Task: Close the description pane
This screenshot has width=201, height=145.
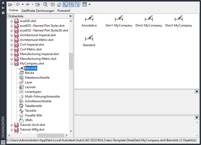Action: (197, 117)
